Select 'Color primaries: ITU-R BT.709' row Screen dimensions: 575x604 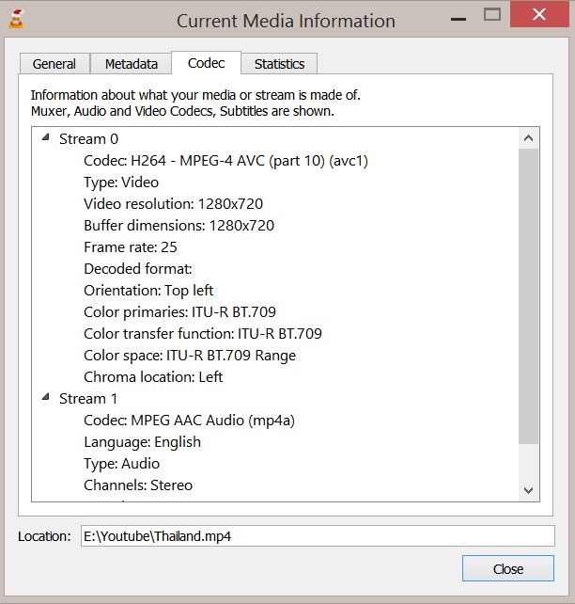180,312
